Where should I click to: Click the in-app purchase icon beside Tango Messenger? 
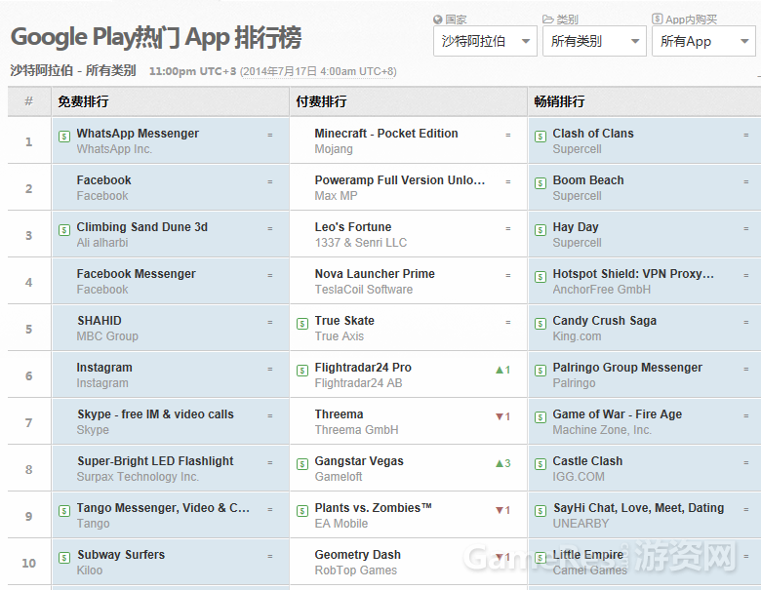64,511
